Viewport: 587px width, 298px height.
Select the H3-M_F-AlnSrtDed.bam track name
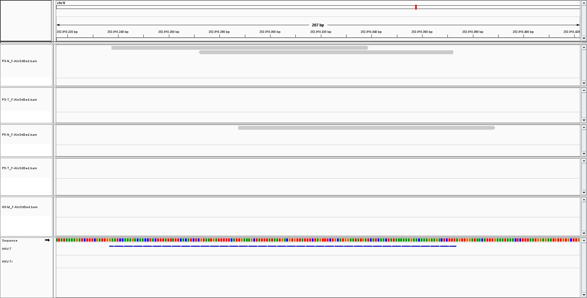click(x=20, y=207)
